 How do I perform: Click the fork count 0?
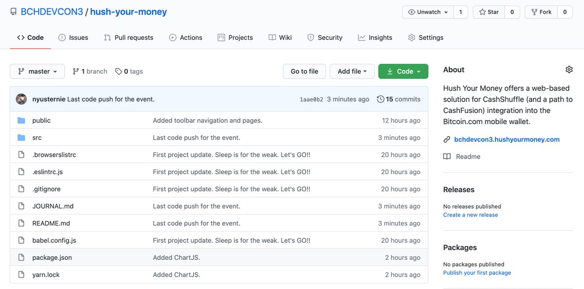[565, 12]
